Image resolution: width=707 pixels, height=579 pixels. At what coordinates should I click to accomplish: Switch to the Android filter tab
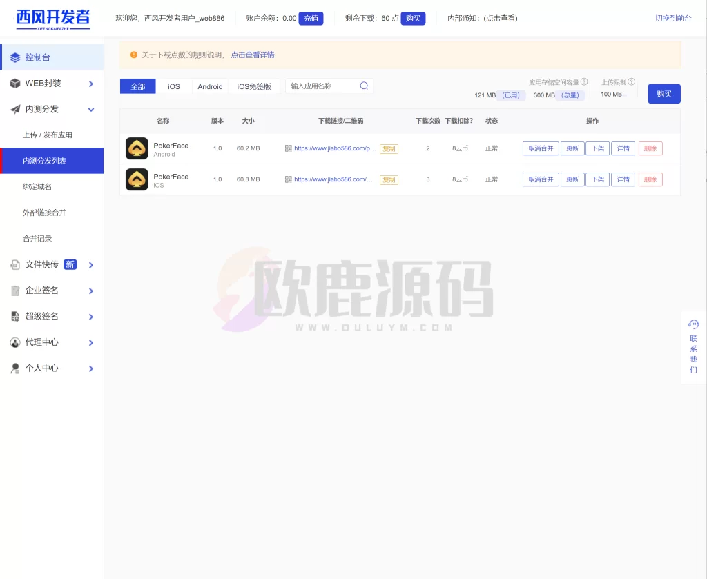click(210, 86)
